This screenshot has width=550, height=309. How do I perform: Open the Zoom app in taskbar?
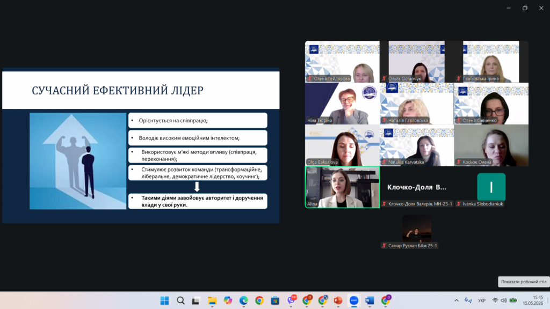click(x=353, y=300)
